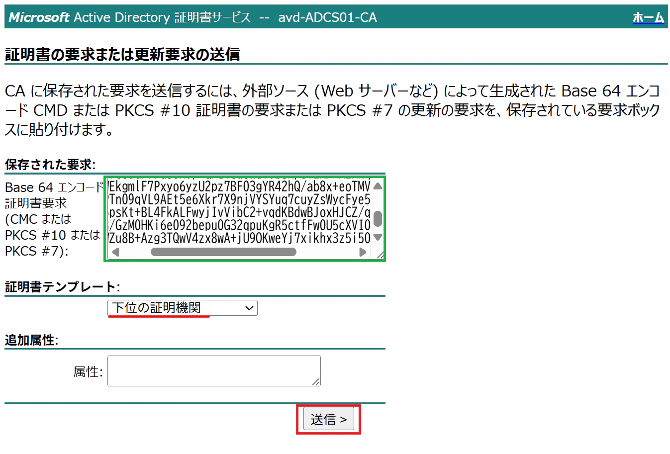Screen dimensions: 670x454
Task: Click the line starting with Zu8B+Azg3TQwV4zx8wA
Action: click(x=239, y=238)
